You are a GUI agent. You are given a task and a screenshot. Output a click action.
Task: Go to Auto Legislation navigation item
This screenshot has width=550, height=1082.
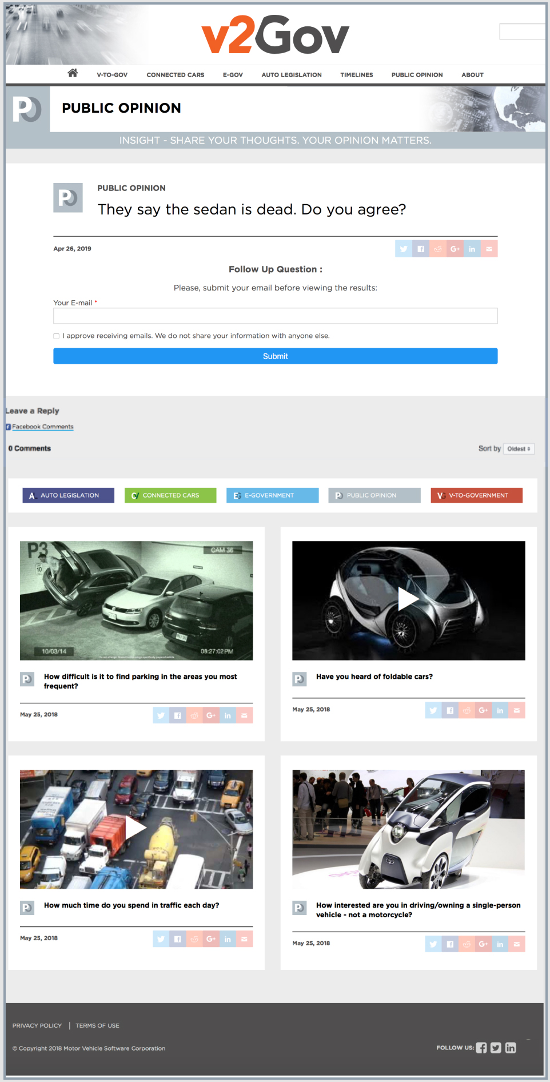[x=291, y=75]
